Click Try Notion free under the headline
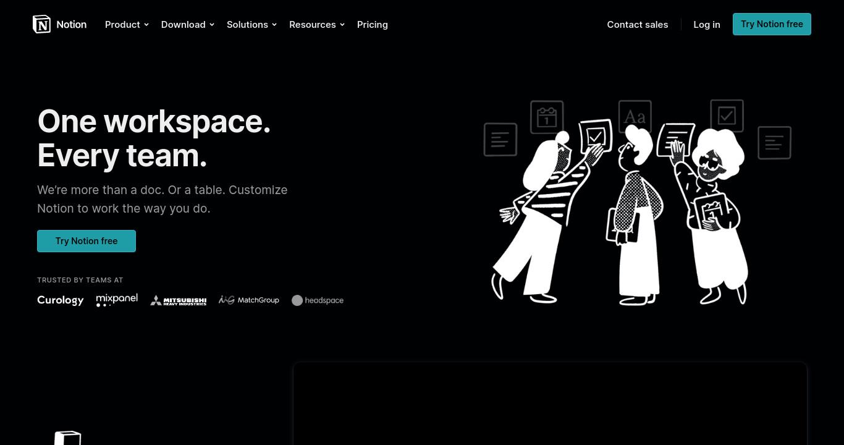 pyautogui.click(x=87, y=241)
